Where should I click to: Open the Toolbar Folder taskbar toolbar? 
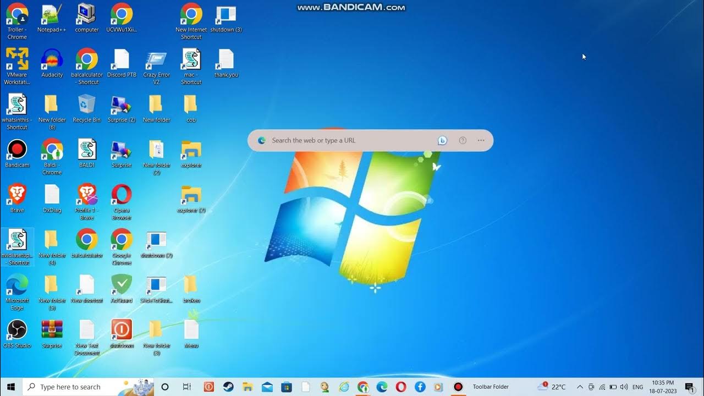click(491, 387)
